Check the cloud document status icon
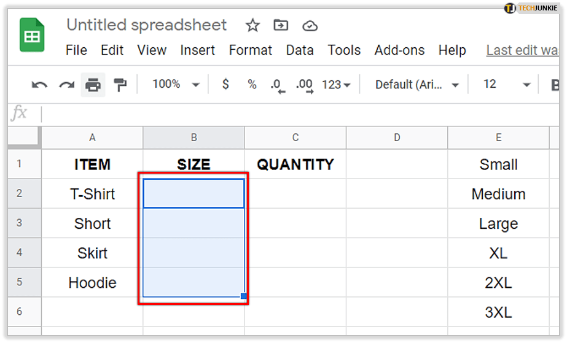567x343 pixels. coord(310,25)
